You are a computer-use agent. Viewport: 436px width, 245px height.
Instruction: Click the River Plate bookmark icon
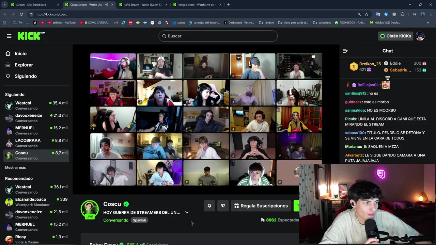coord(167,23)
